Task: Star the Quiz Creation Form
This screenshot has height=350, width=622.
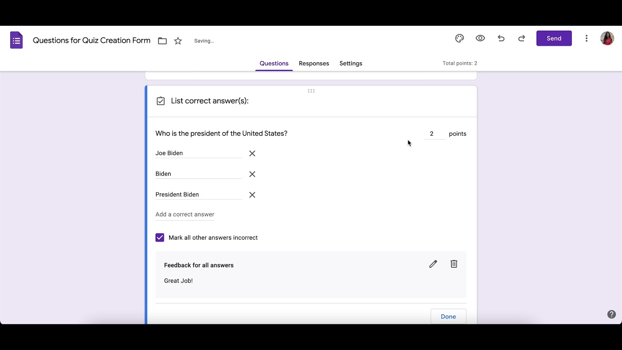Action: (178, 41)
